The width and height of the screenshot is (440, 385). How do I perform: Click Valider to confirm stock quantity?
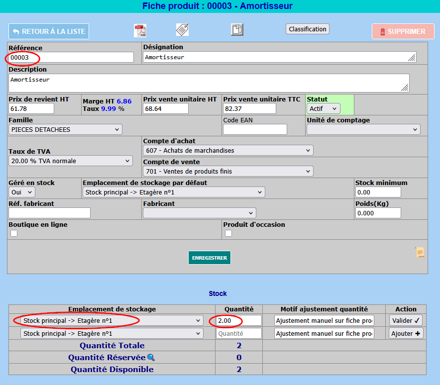(x=406, y=320)
